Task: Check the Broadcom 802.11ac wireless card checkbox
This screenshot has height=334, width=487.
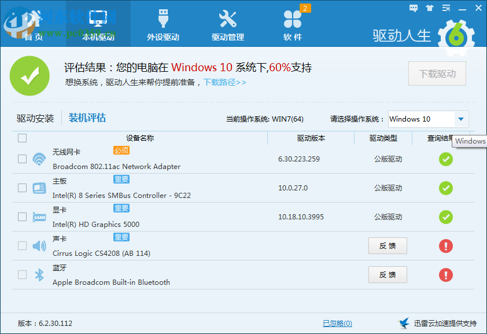Action: tap(21, 159)
